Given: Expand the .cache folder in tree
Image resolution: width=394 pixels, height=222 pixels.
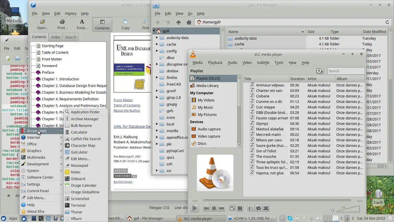Looking at the screenshot, I should [157, 44].
